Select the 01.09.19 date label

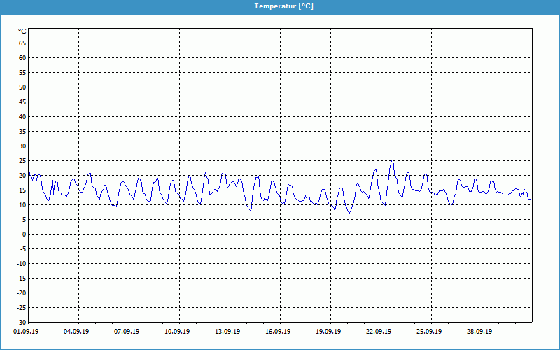27,332
